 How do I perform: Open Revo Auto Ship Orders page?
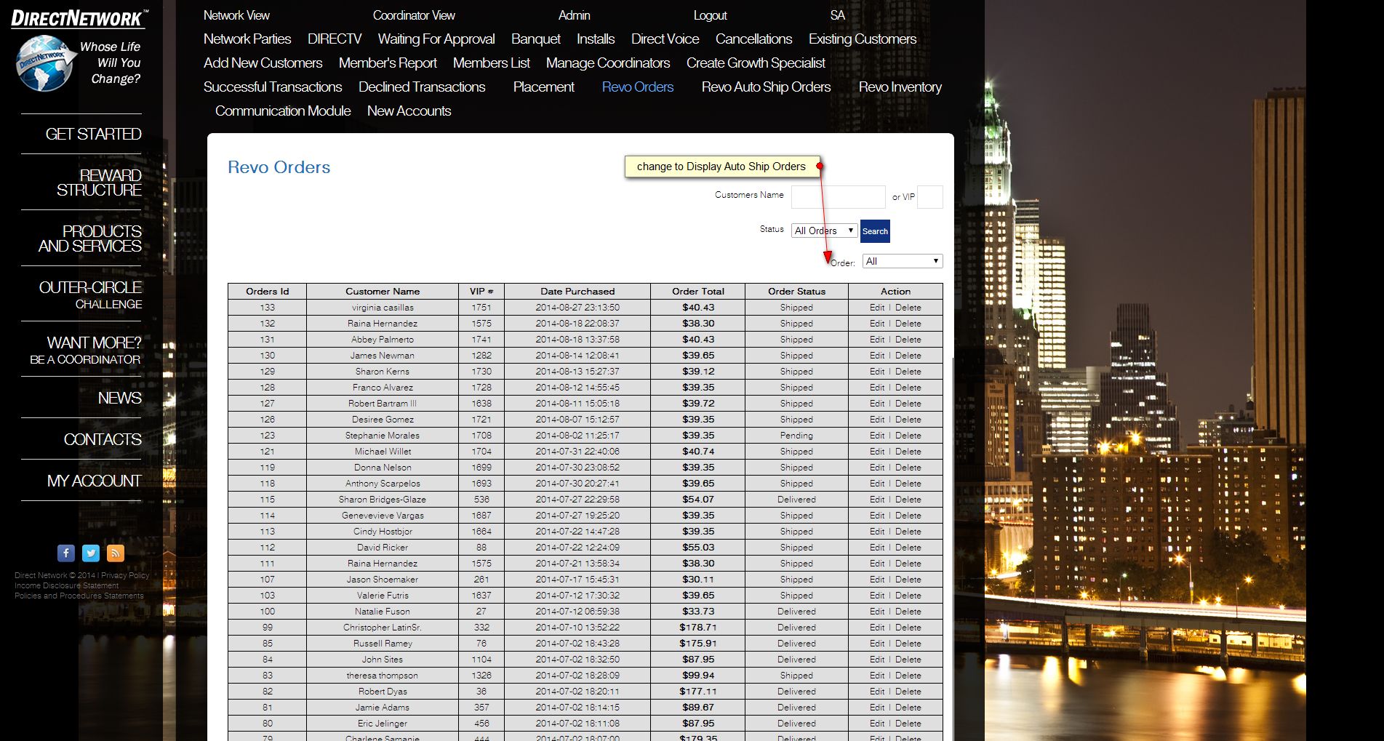click(766, 87)
